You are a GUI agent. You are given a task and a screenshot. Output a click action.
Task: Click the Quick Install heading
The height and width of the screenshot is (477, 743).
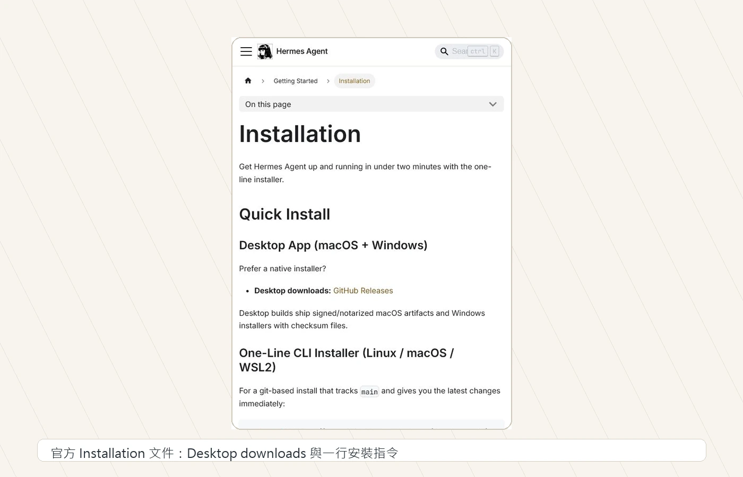(x=284, y=214)
